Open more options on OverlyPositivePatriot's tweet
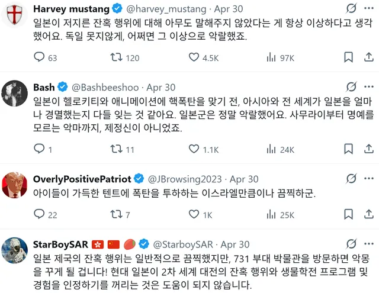The width and height of the screenshot is (379, 293). click(x=368, y=179)
